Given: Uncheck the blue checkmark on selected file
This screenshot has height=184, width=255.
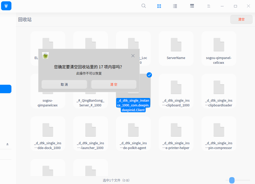Looking at the screenshot, I should pos(149,75).
